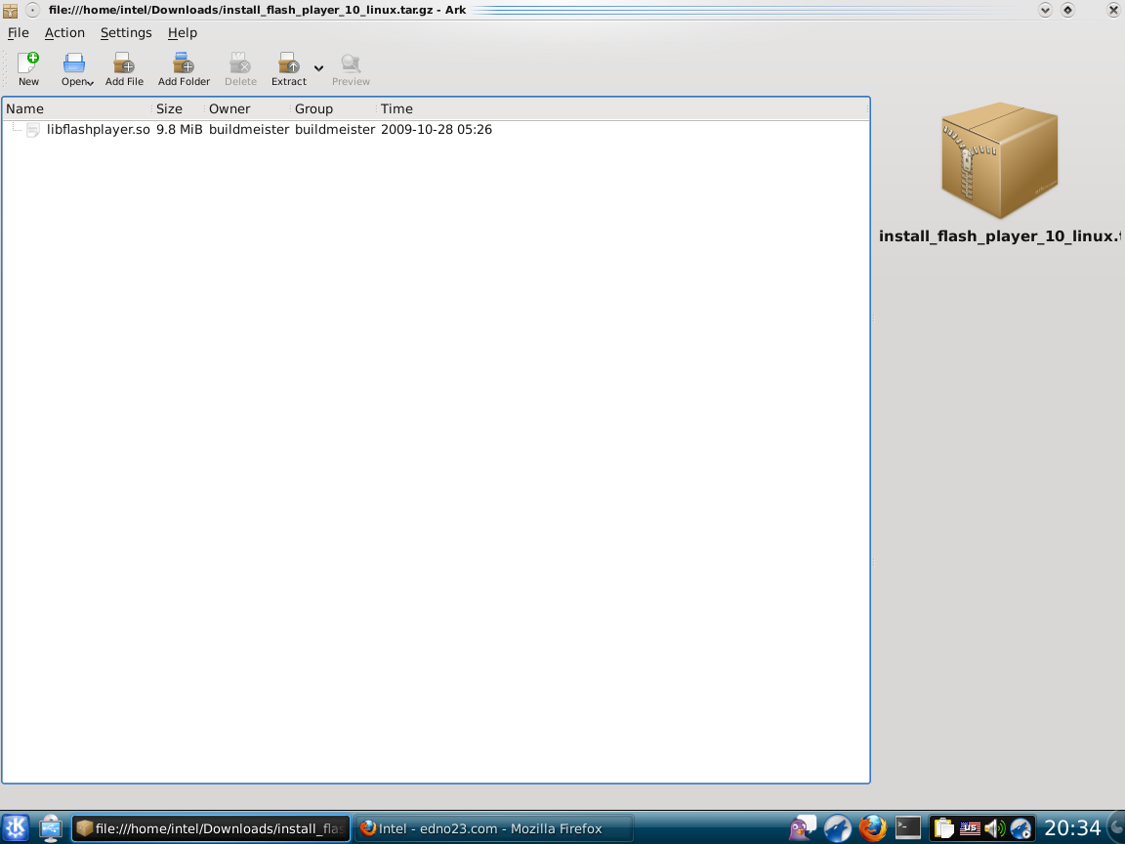This screenshot has height=844, width=1125.
Task: Switch to the Mozilla Firefox taskbar entry
Action: point(493,828)
